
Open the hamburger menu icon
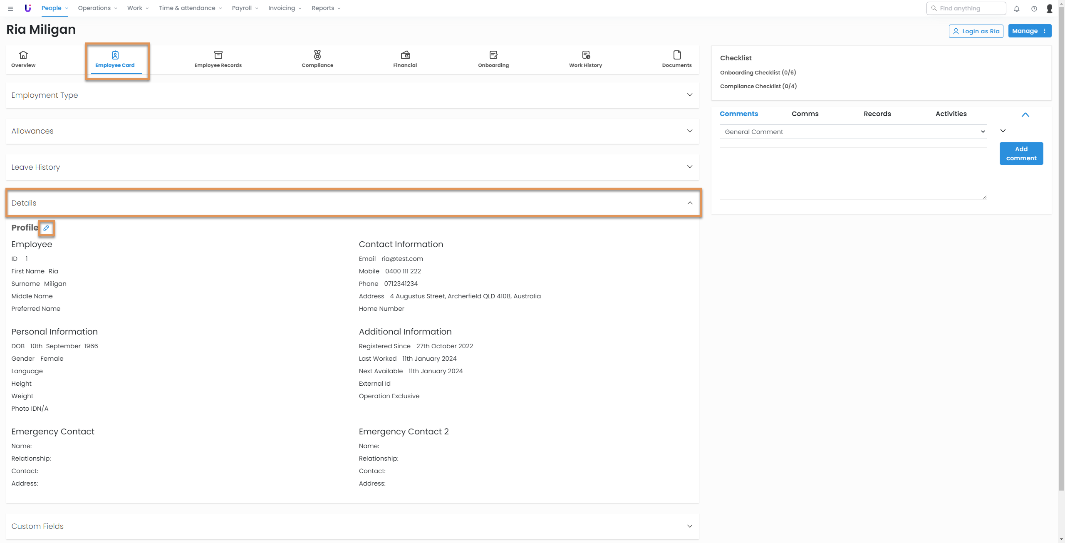[x=10, y=8]
